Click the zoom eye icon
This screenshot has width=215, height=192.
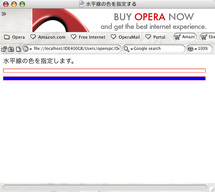(190, 49)
